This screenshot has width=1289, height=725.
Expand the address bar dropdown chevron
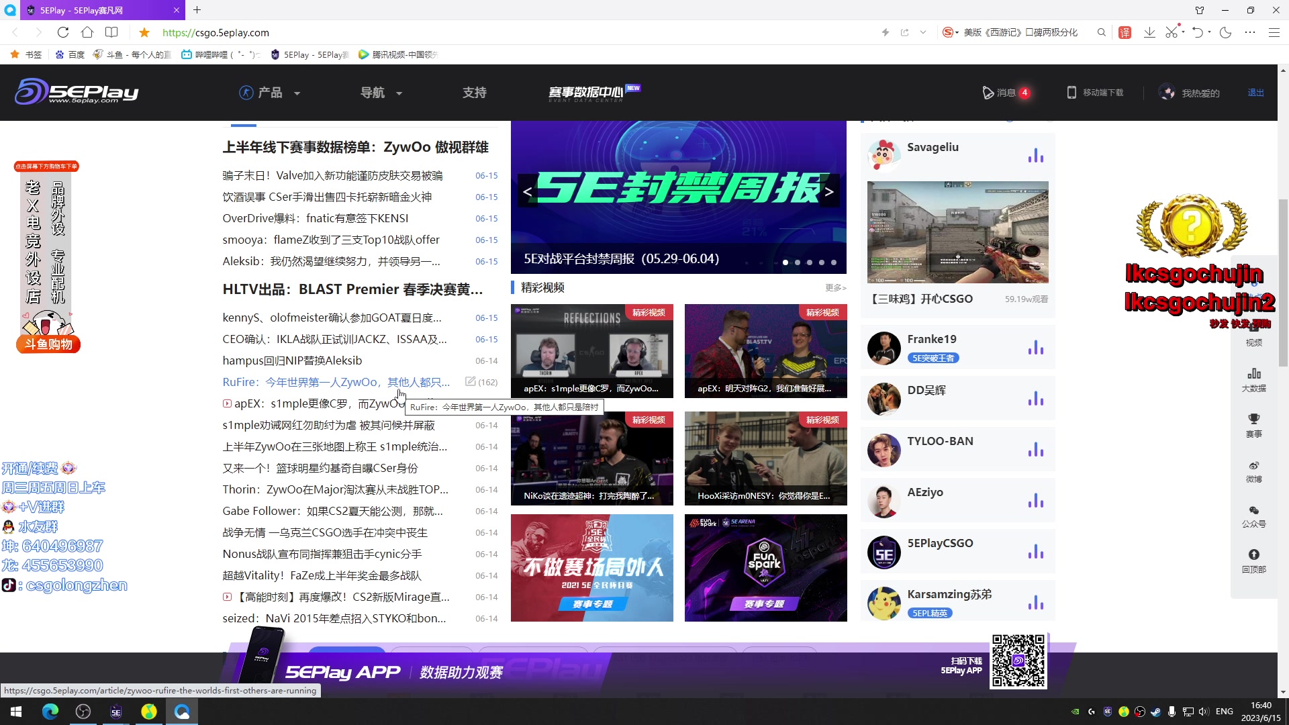(923, 32)
